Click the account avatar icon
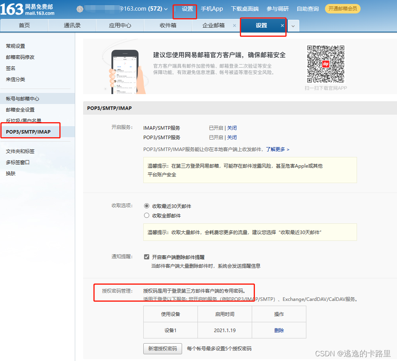Image resolution: width=397 pixels, height=361 pixels. (x=80, y=9)
